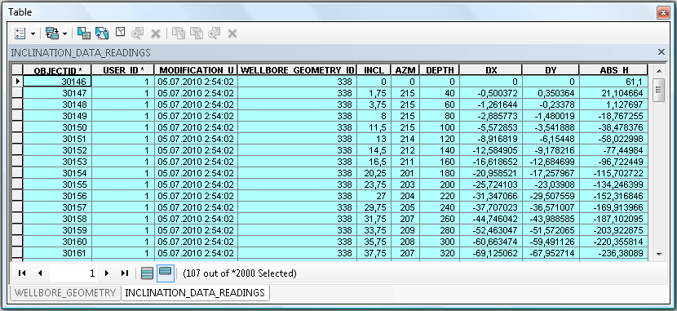The height and width of the screenshot is (311, 677).
Task: Click the OBJECTID column header
Action: pyautogui.click(x=57, y=70)
